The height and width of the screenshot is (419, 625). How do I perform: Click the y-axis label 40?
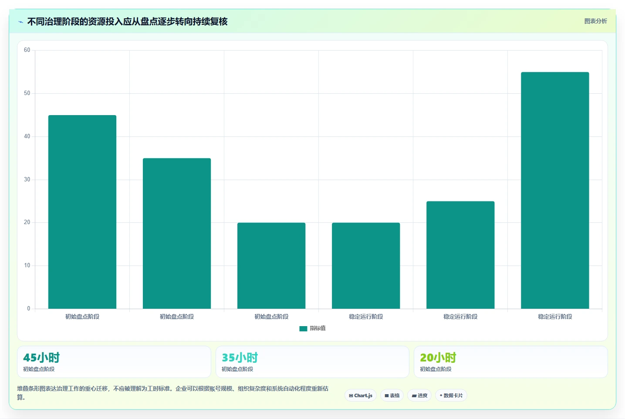coord(27,136)
